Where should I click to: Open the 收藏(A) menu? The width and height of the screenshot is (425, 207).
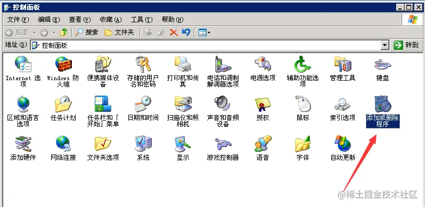point(111,20)
